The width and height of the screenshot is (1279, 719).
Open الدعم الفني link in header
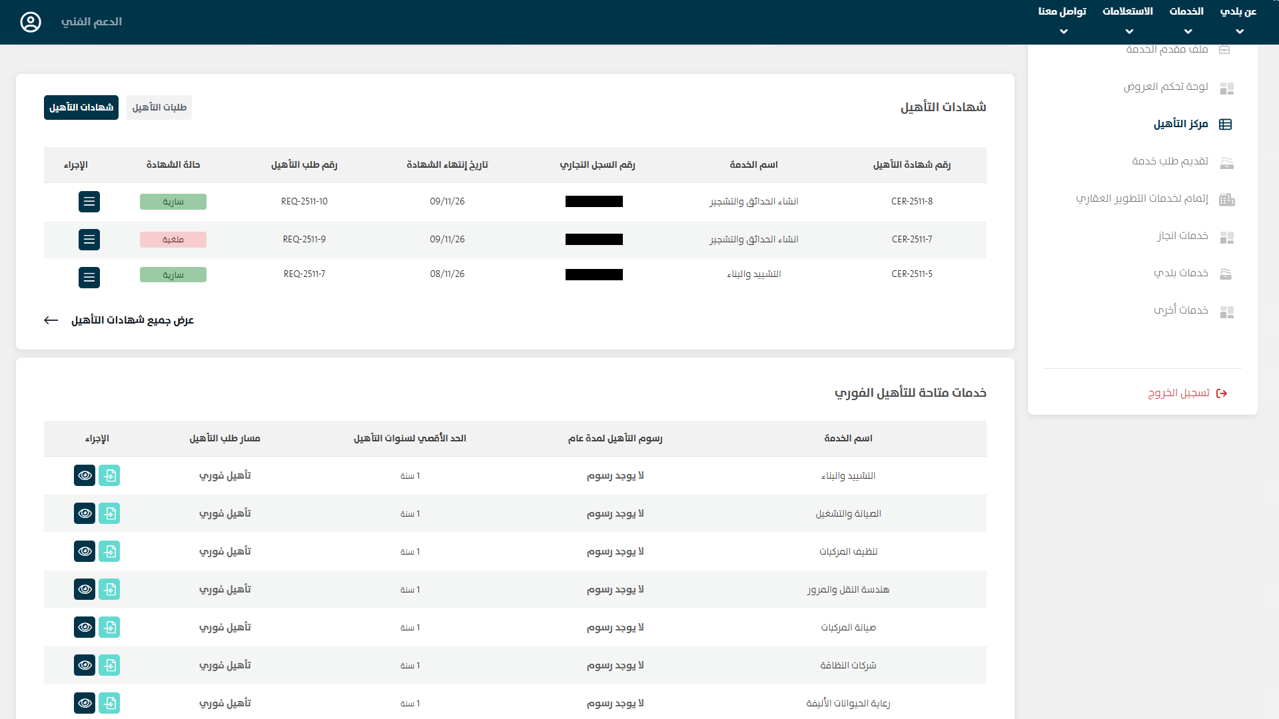[x=91, y=22]
